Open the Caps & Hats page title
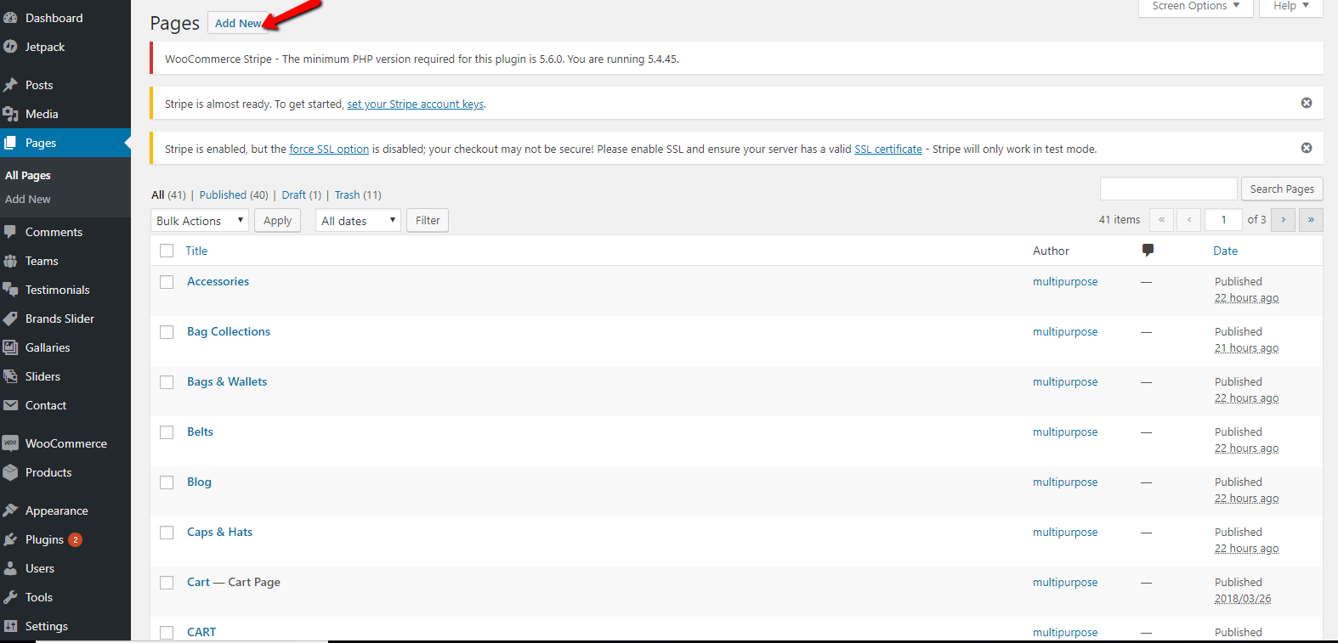 pyautogui.click(x=220, y=532)
